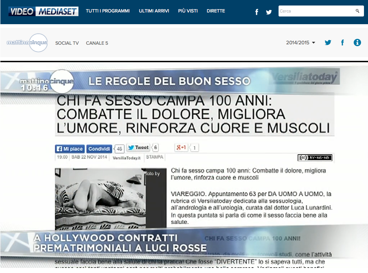
Task: Click the 'LE REGOLE DEL BUON SESSO' banner
Action: tap(169, 81)
